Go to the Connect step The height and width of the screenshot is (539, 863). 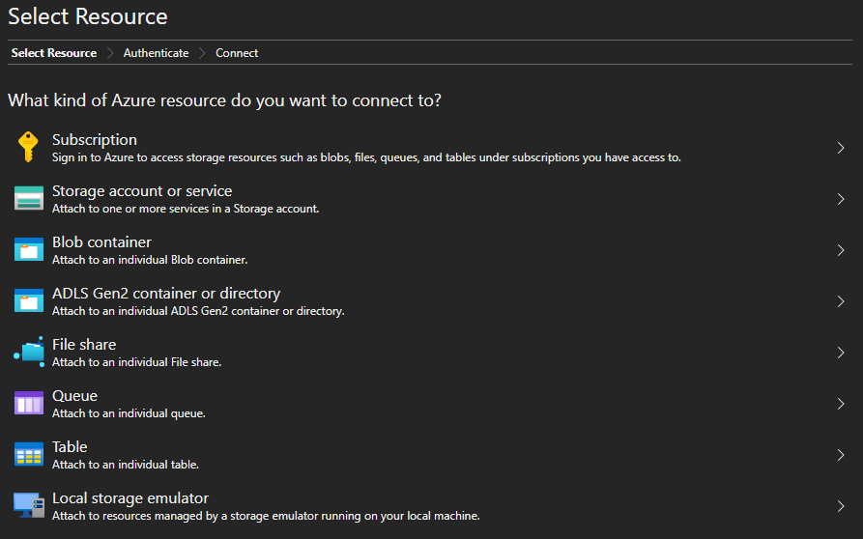coord(237,53)
